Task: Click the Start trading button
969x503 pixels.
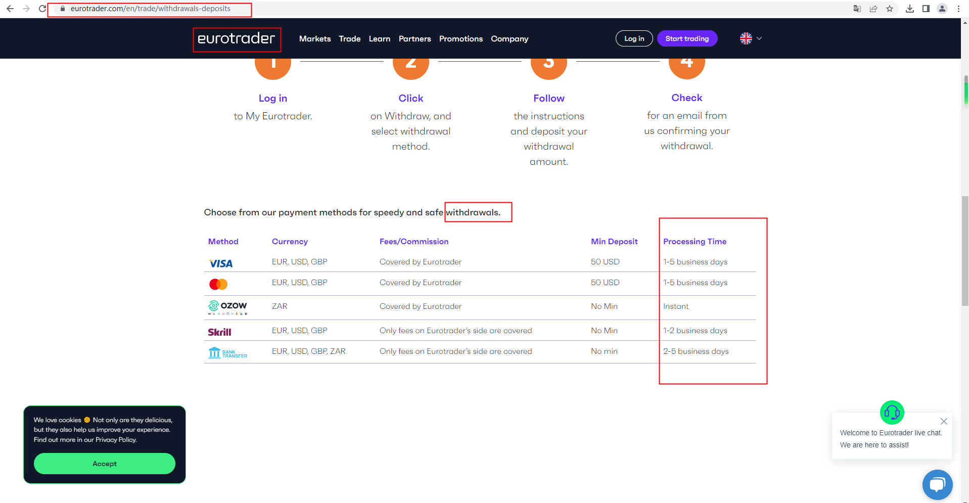Action: pos(686,38)
